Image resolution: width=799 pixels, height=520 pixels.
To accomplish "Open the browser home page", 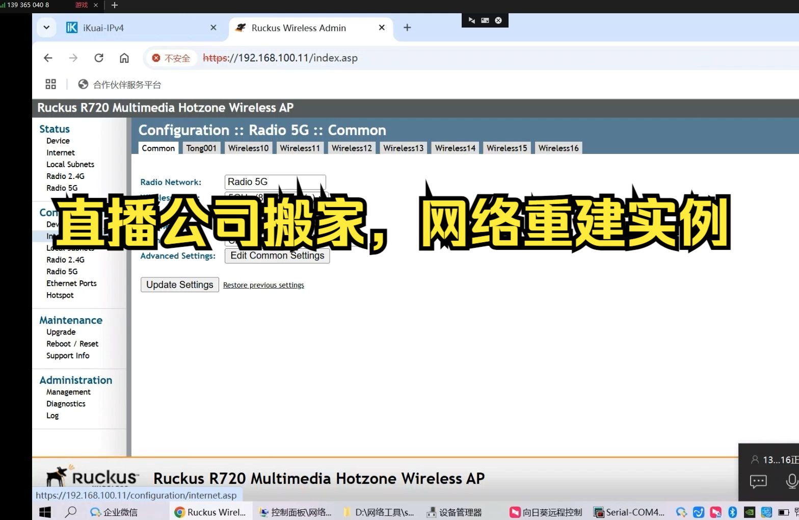I will 124,58.
